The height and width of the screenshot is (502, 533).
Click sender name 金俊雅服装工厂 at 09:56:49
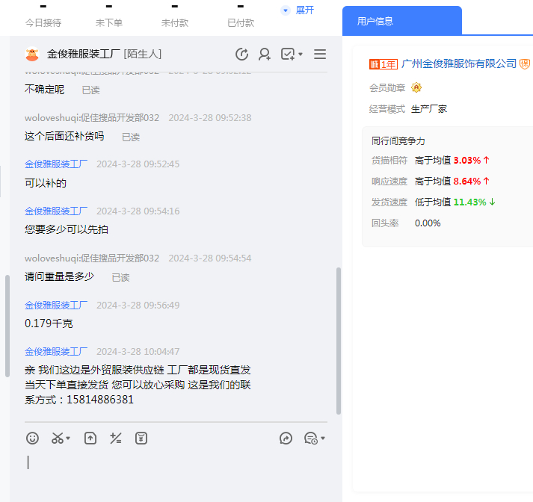tap(56, 305)
